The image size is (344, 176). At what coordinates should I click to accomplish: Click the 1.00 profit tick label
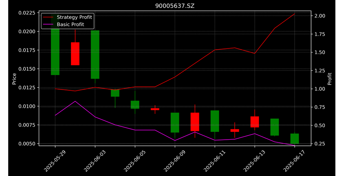pyautogui.click(x=319, y=89)
